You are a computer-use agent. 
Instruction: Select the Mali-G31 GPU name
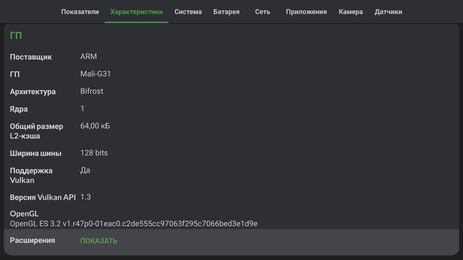coord(96,74)
